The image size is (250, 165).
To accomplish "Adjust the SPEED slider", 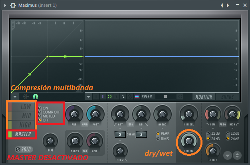I will [x=165, y=97].
